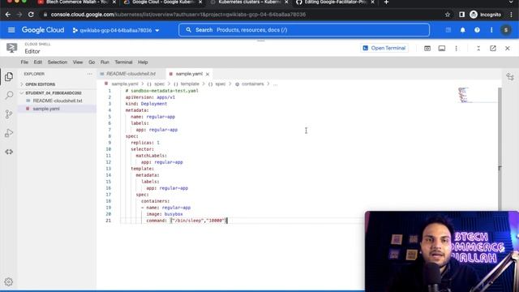
Task: Open the user account avatar
Action: tap(506, 30)
